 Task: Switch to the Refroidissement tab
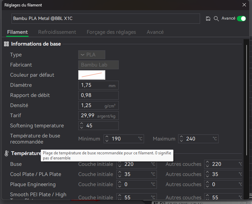57,32
